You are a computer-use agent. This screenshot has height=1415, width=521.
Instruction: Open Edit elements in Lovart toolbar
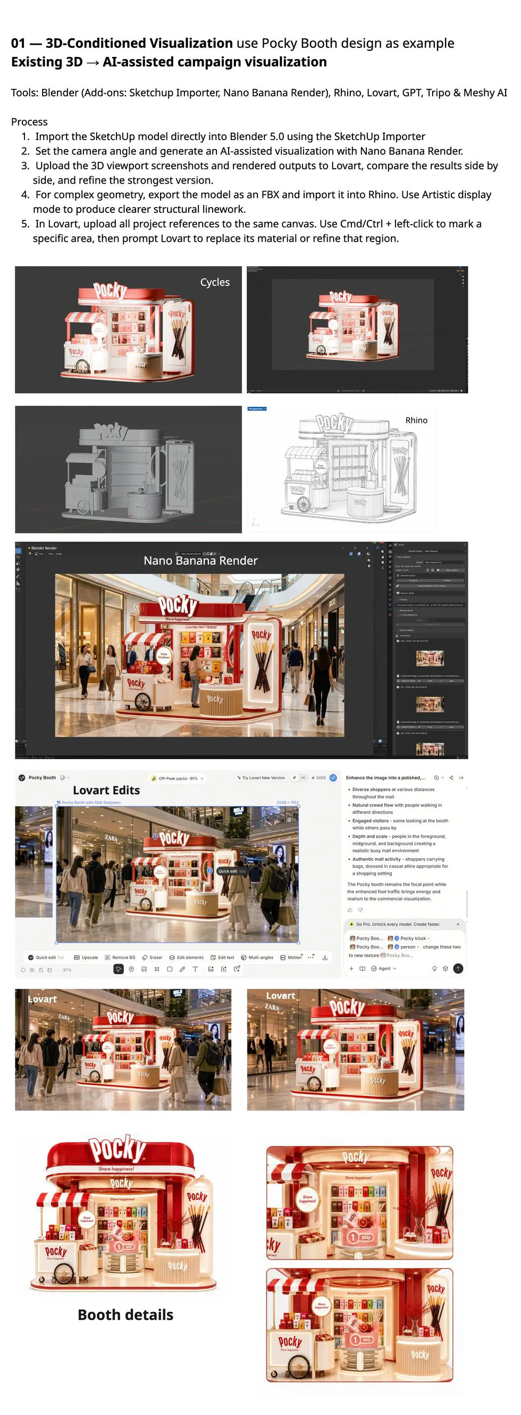[187, 957]
